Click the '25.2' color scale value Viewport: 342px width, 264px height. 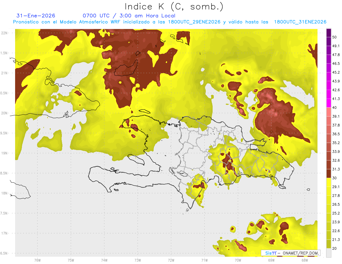point(336,213)
